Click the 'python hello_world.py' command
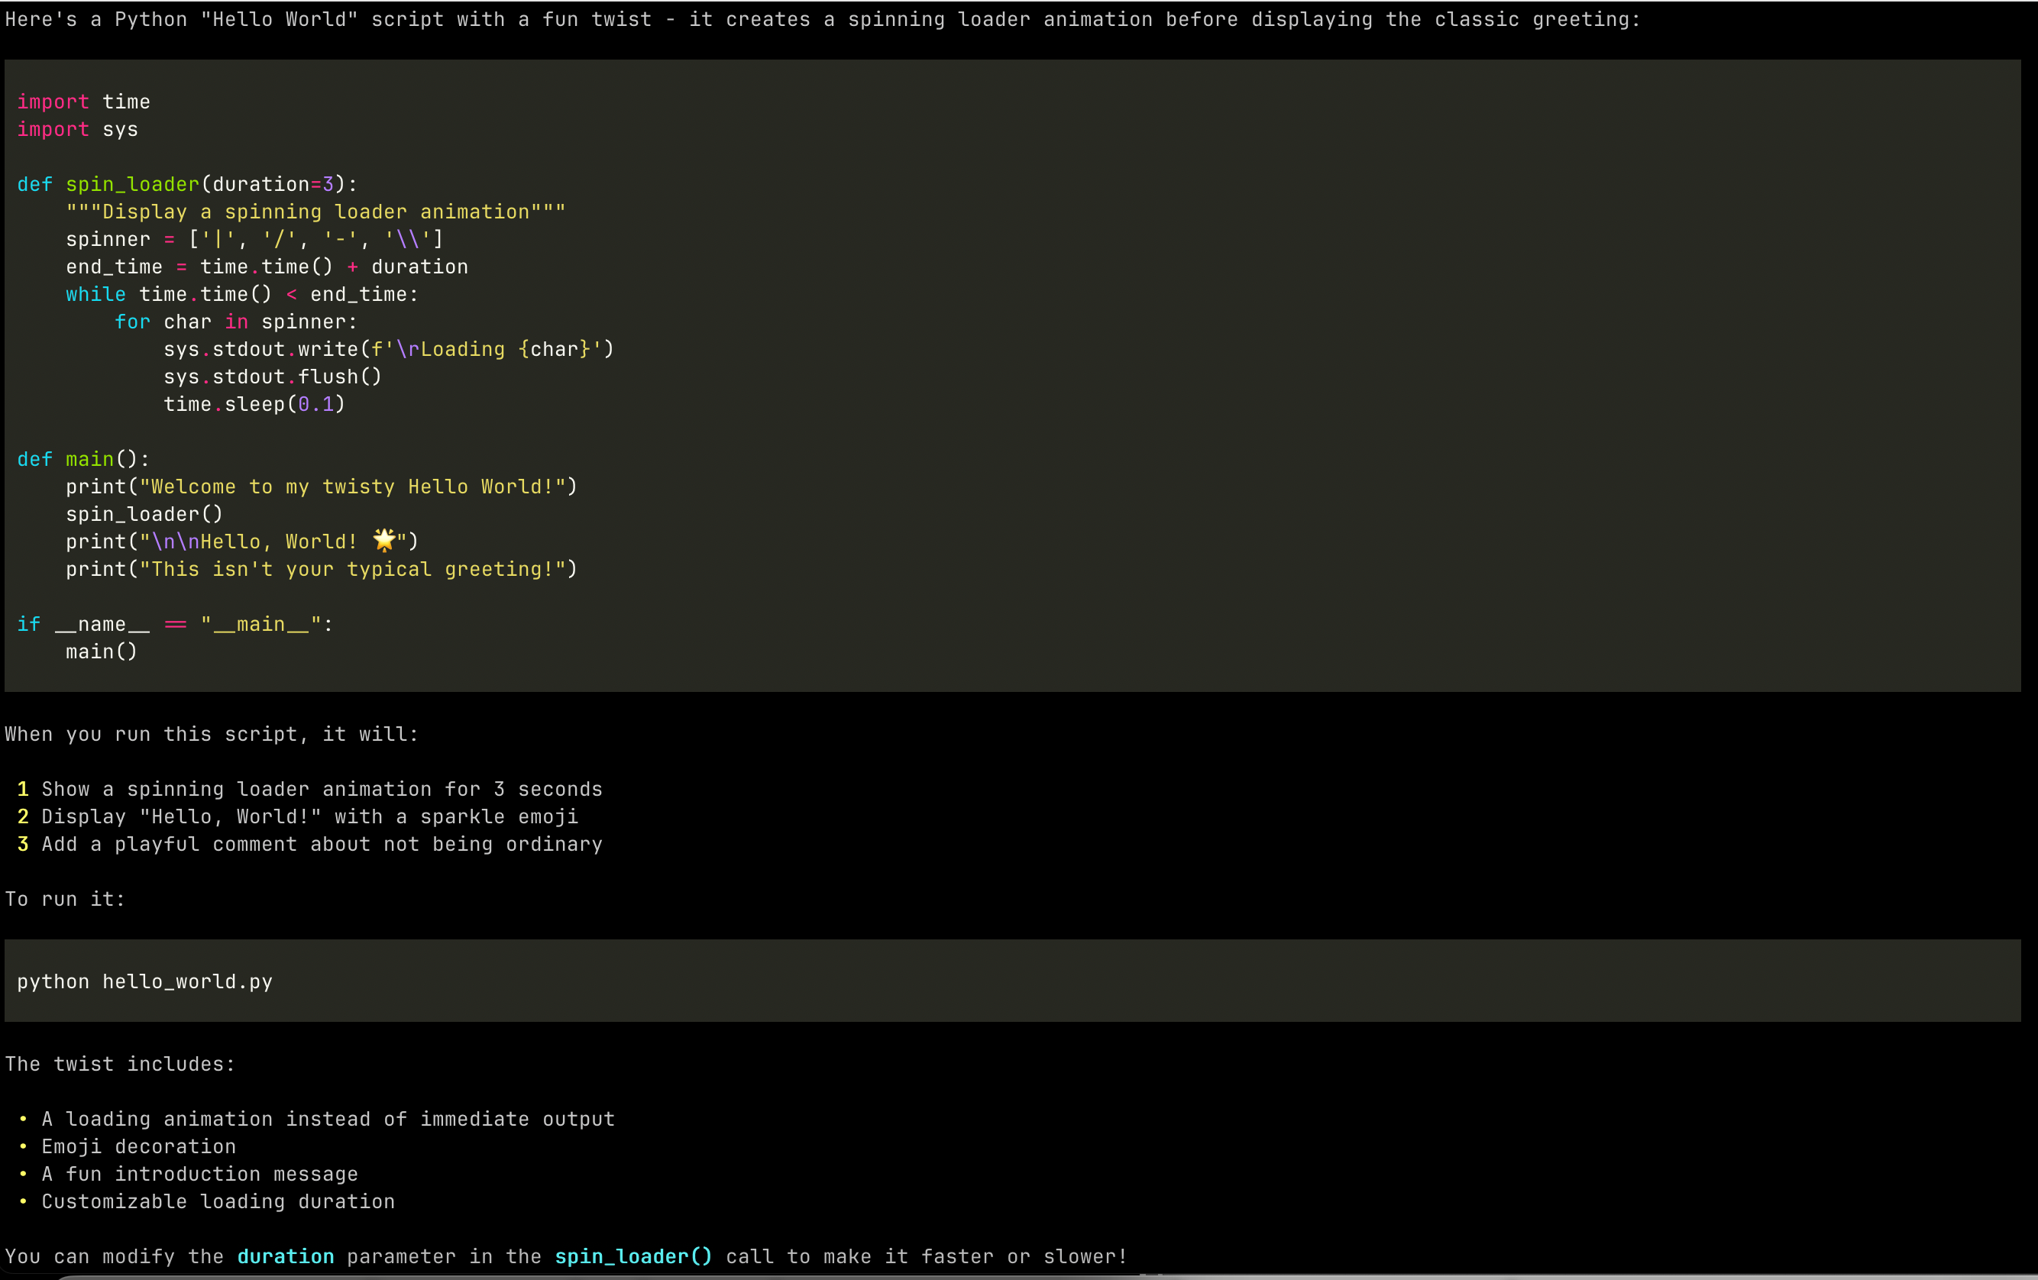Viewport: 2038px width, 1280px height. coord(144,981)
